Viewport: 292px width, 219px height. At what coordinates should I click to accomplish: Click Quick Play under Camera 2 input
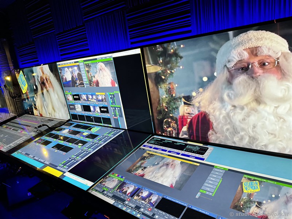139,203
